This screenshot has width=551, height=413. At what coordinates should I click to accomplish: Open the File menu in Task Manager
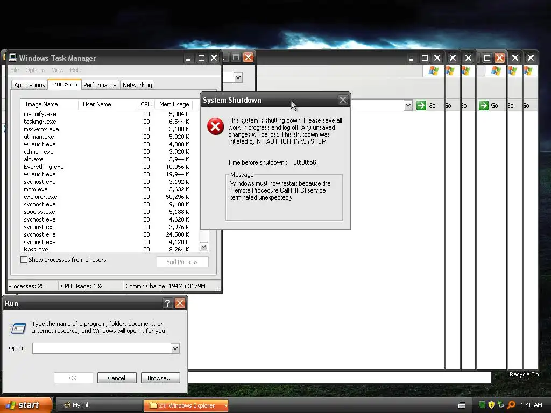pos(15,70)
